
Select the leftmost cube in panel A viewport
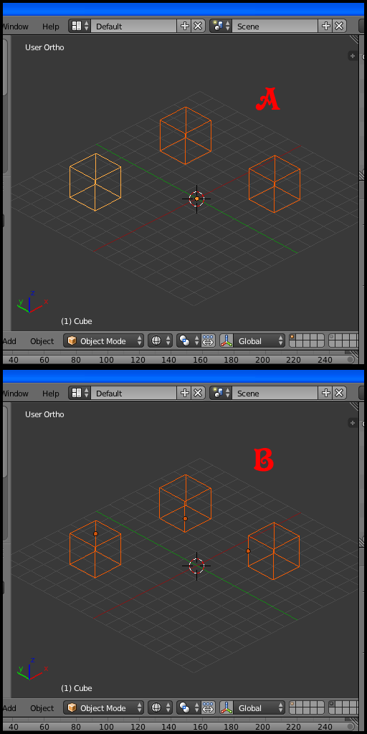[95, 182]
